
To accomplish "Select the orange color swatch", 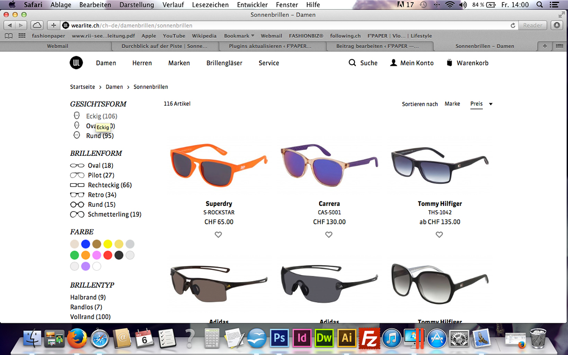I will pyautogui.click(x=86, y=255).
